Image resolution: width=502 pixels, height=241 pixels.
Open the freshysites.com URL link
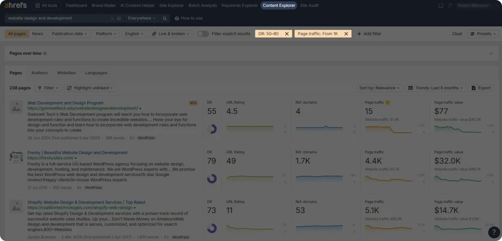pyautogui.click(x=50, y=158)
